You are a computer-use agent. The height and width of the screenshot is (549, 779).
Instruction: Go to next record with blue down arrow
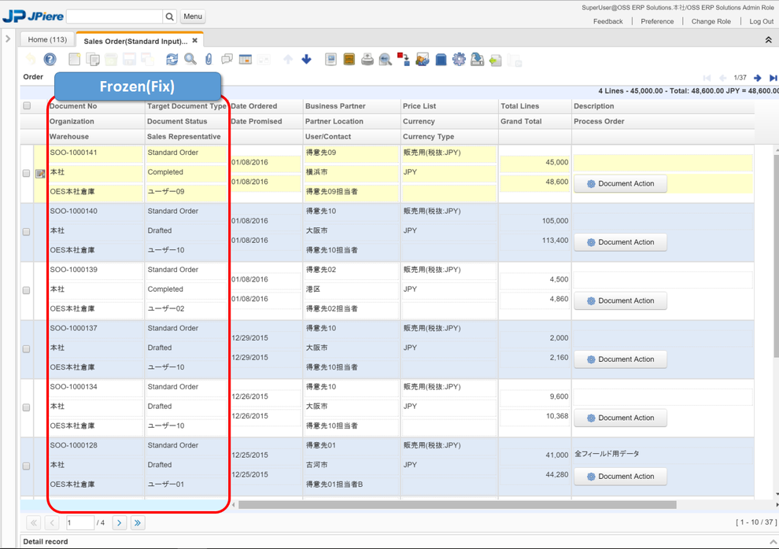[x=306, y=59]
